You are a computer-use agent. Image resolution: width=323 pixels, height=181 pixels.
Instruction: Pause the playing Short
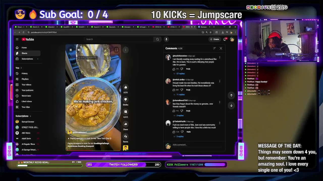coord(71,50)
